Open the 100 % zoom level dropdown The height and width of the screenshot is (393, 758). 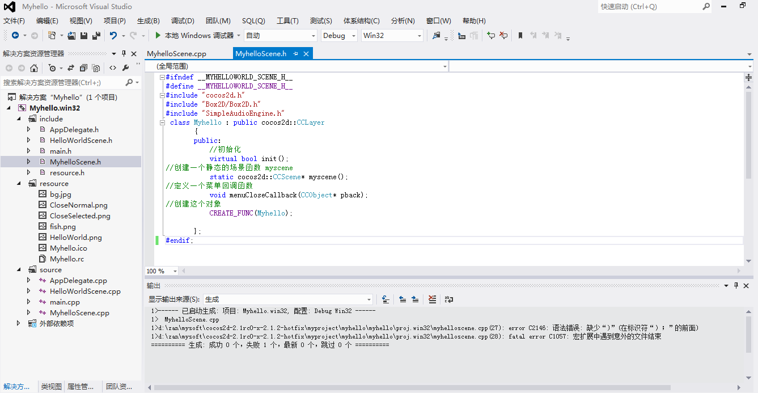(x=175, y=271)
